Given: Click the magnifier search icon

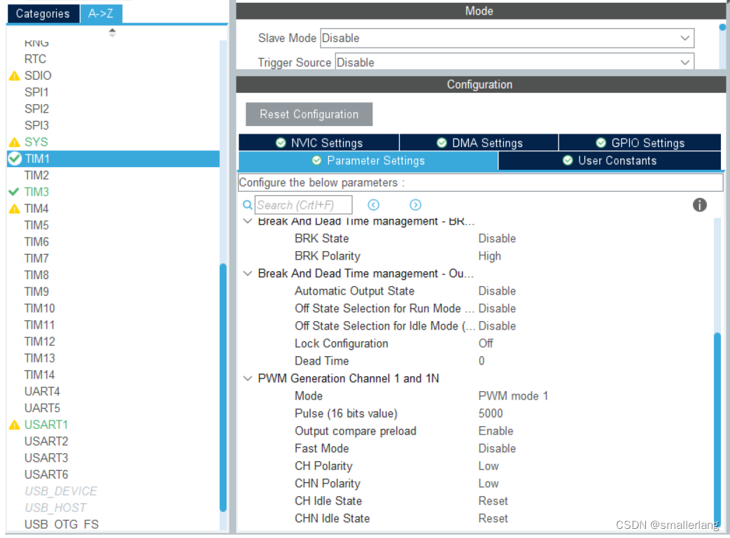Looking at the screenshot, I should click(248, 205).
